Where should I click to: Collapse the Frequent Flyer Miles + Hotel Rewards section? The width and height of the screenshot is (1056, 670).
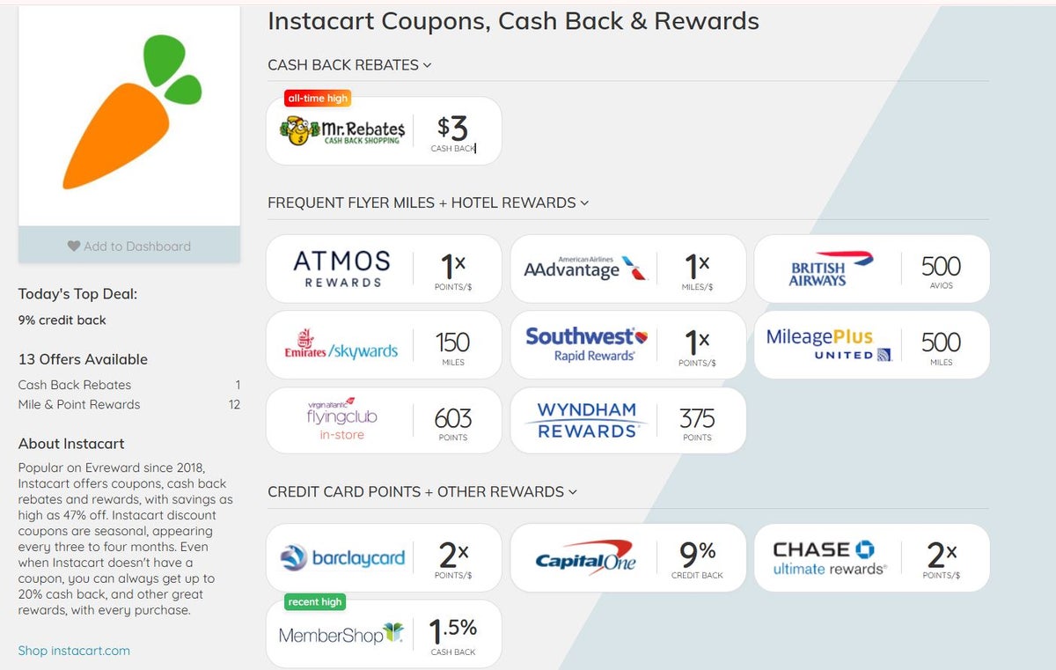pos(584,202)
